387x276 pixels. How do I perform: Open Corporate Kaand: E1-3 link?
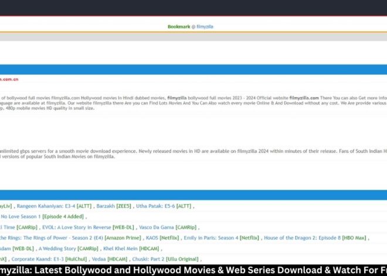38,259
